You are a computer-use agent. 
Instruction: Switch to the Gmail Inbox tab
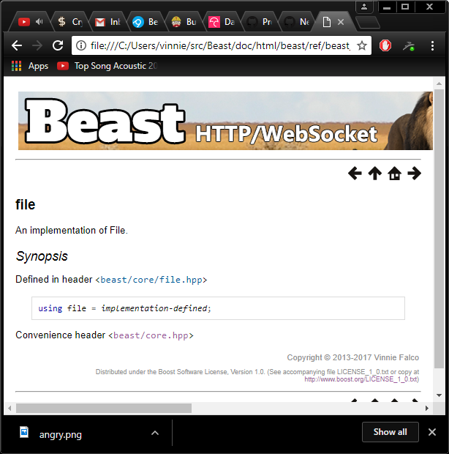(107, 22)
